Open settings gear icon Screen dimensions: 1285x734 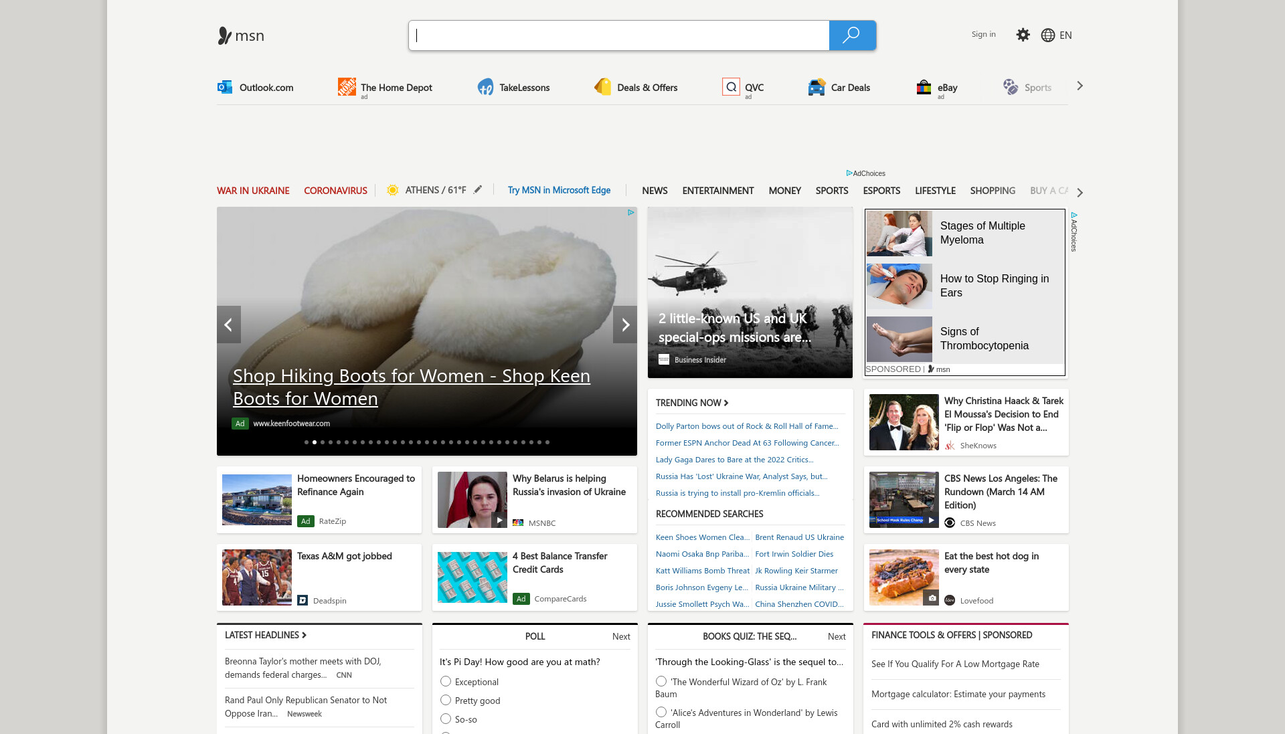1023,35
